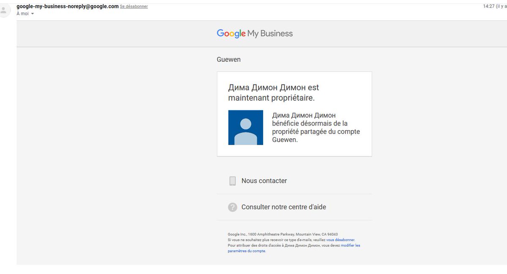Click the 'vous désabonner' footer link
Screen dimensions: 507x274
pyautogui.click(x=341, y=240)
